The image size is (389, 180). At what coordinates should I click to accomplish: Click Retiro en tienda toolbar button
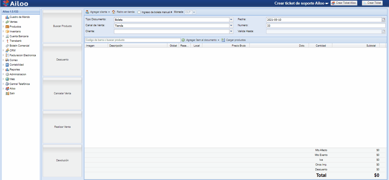(x=123, y=12)
